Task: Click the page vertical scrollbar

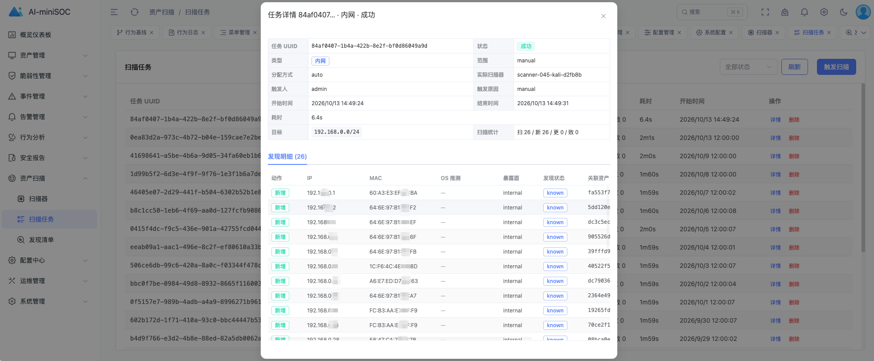Action: (863, 168)
